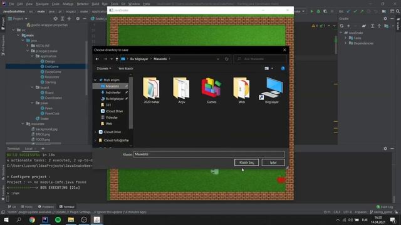Select the Arşiv folder
Viewport: 401px width, 225px height.
pyautogui.click(x=182, y=90)
